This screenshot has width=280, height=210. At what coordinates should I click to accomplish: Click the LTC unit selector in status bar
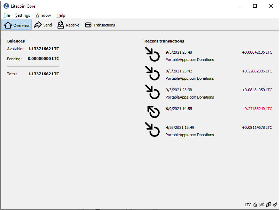(x=248, y=205)
